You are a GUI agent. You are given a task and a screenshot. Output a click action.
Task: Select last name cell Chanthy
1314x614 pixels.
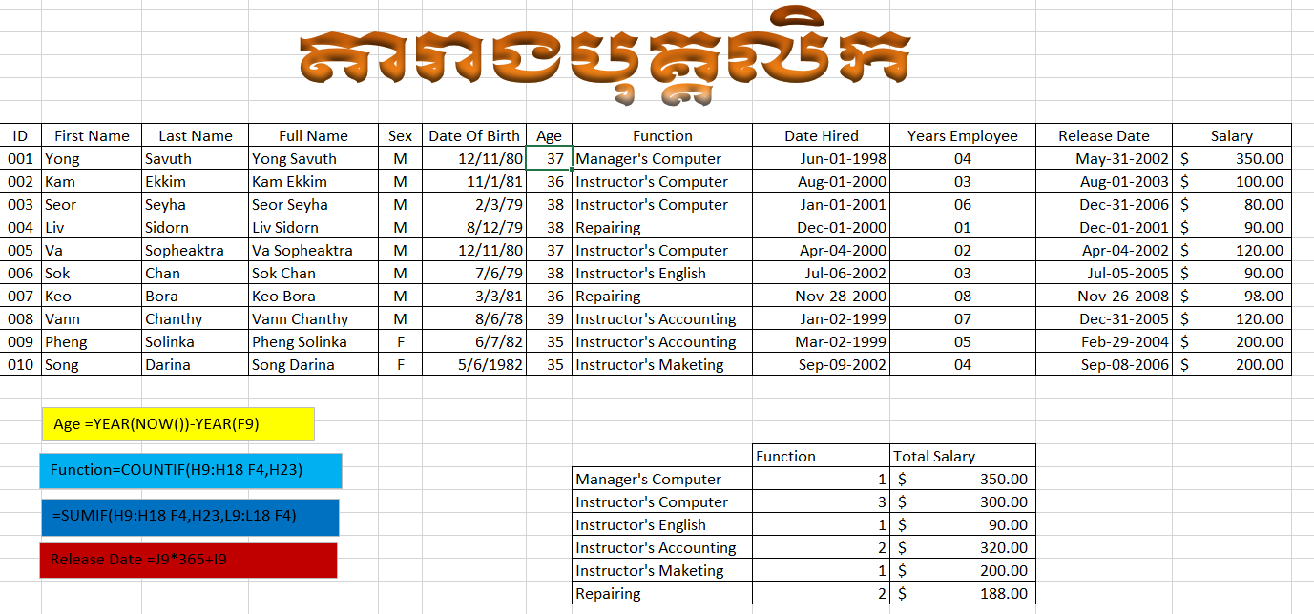[x=196, y=318]
